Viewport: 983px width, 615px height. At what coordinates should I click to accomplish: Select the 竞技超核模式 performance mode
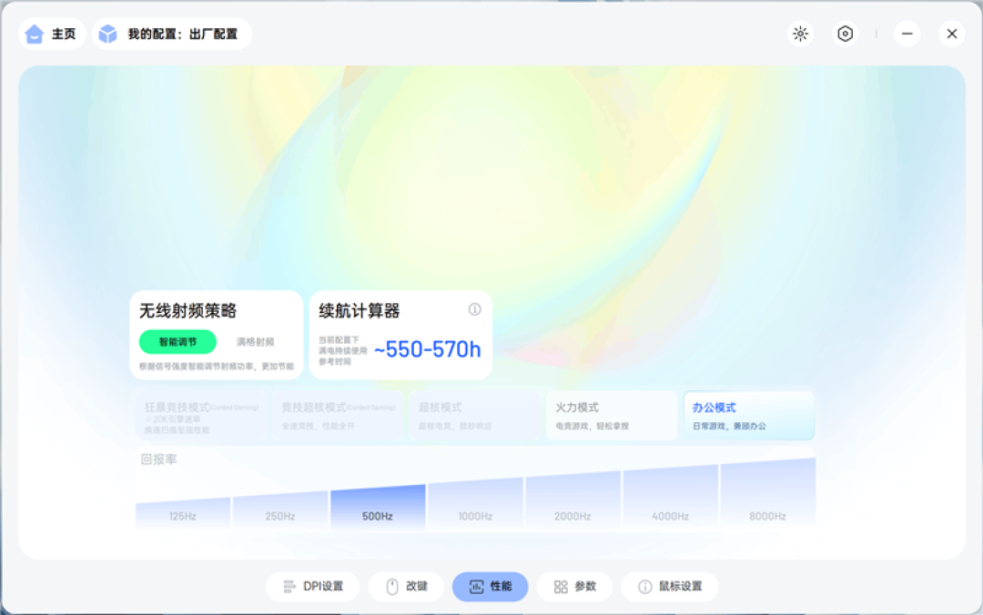(338, 417)
